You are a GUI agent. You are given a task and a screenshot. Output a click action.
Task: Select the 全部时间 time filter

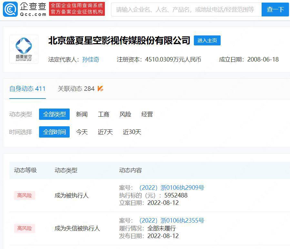(54, 132)
